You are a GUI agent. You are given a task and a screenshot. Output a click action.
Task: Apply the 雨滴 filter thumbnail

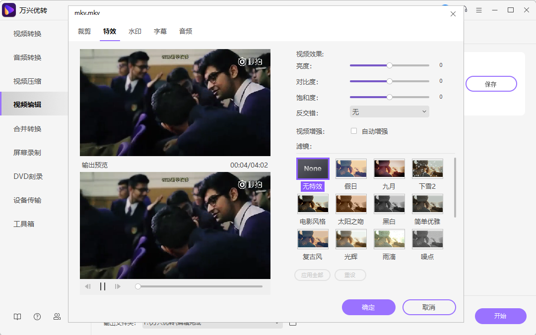click(389, 238)
